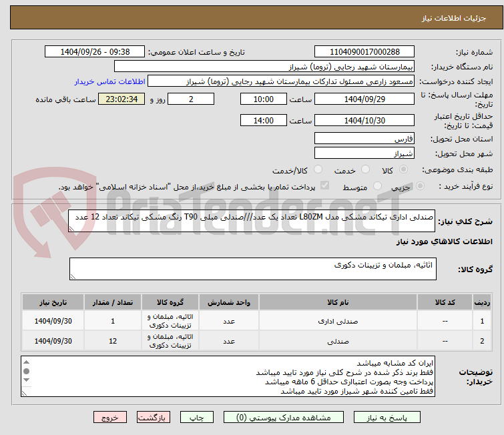Click the شماره نیاز number field

click(364, 52)
